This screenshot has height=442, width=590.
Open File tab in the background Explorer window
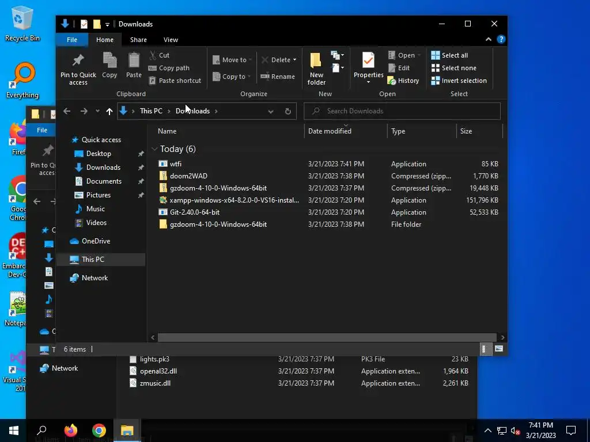point(41,130)
